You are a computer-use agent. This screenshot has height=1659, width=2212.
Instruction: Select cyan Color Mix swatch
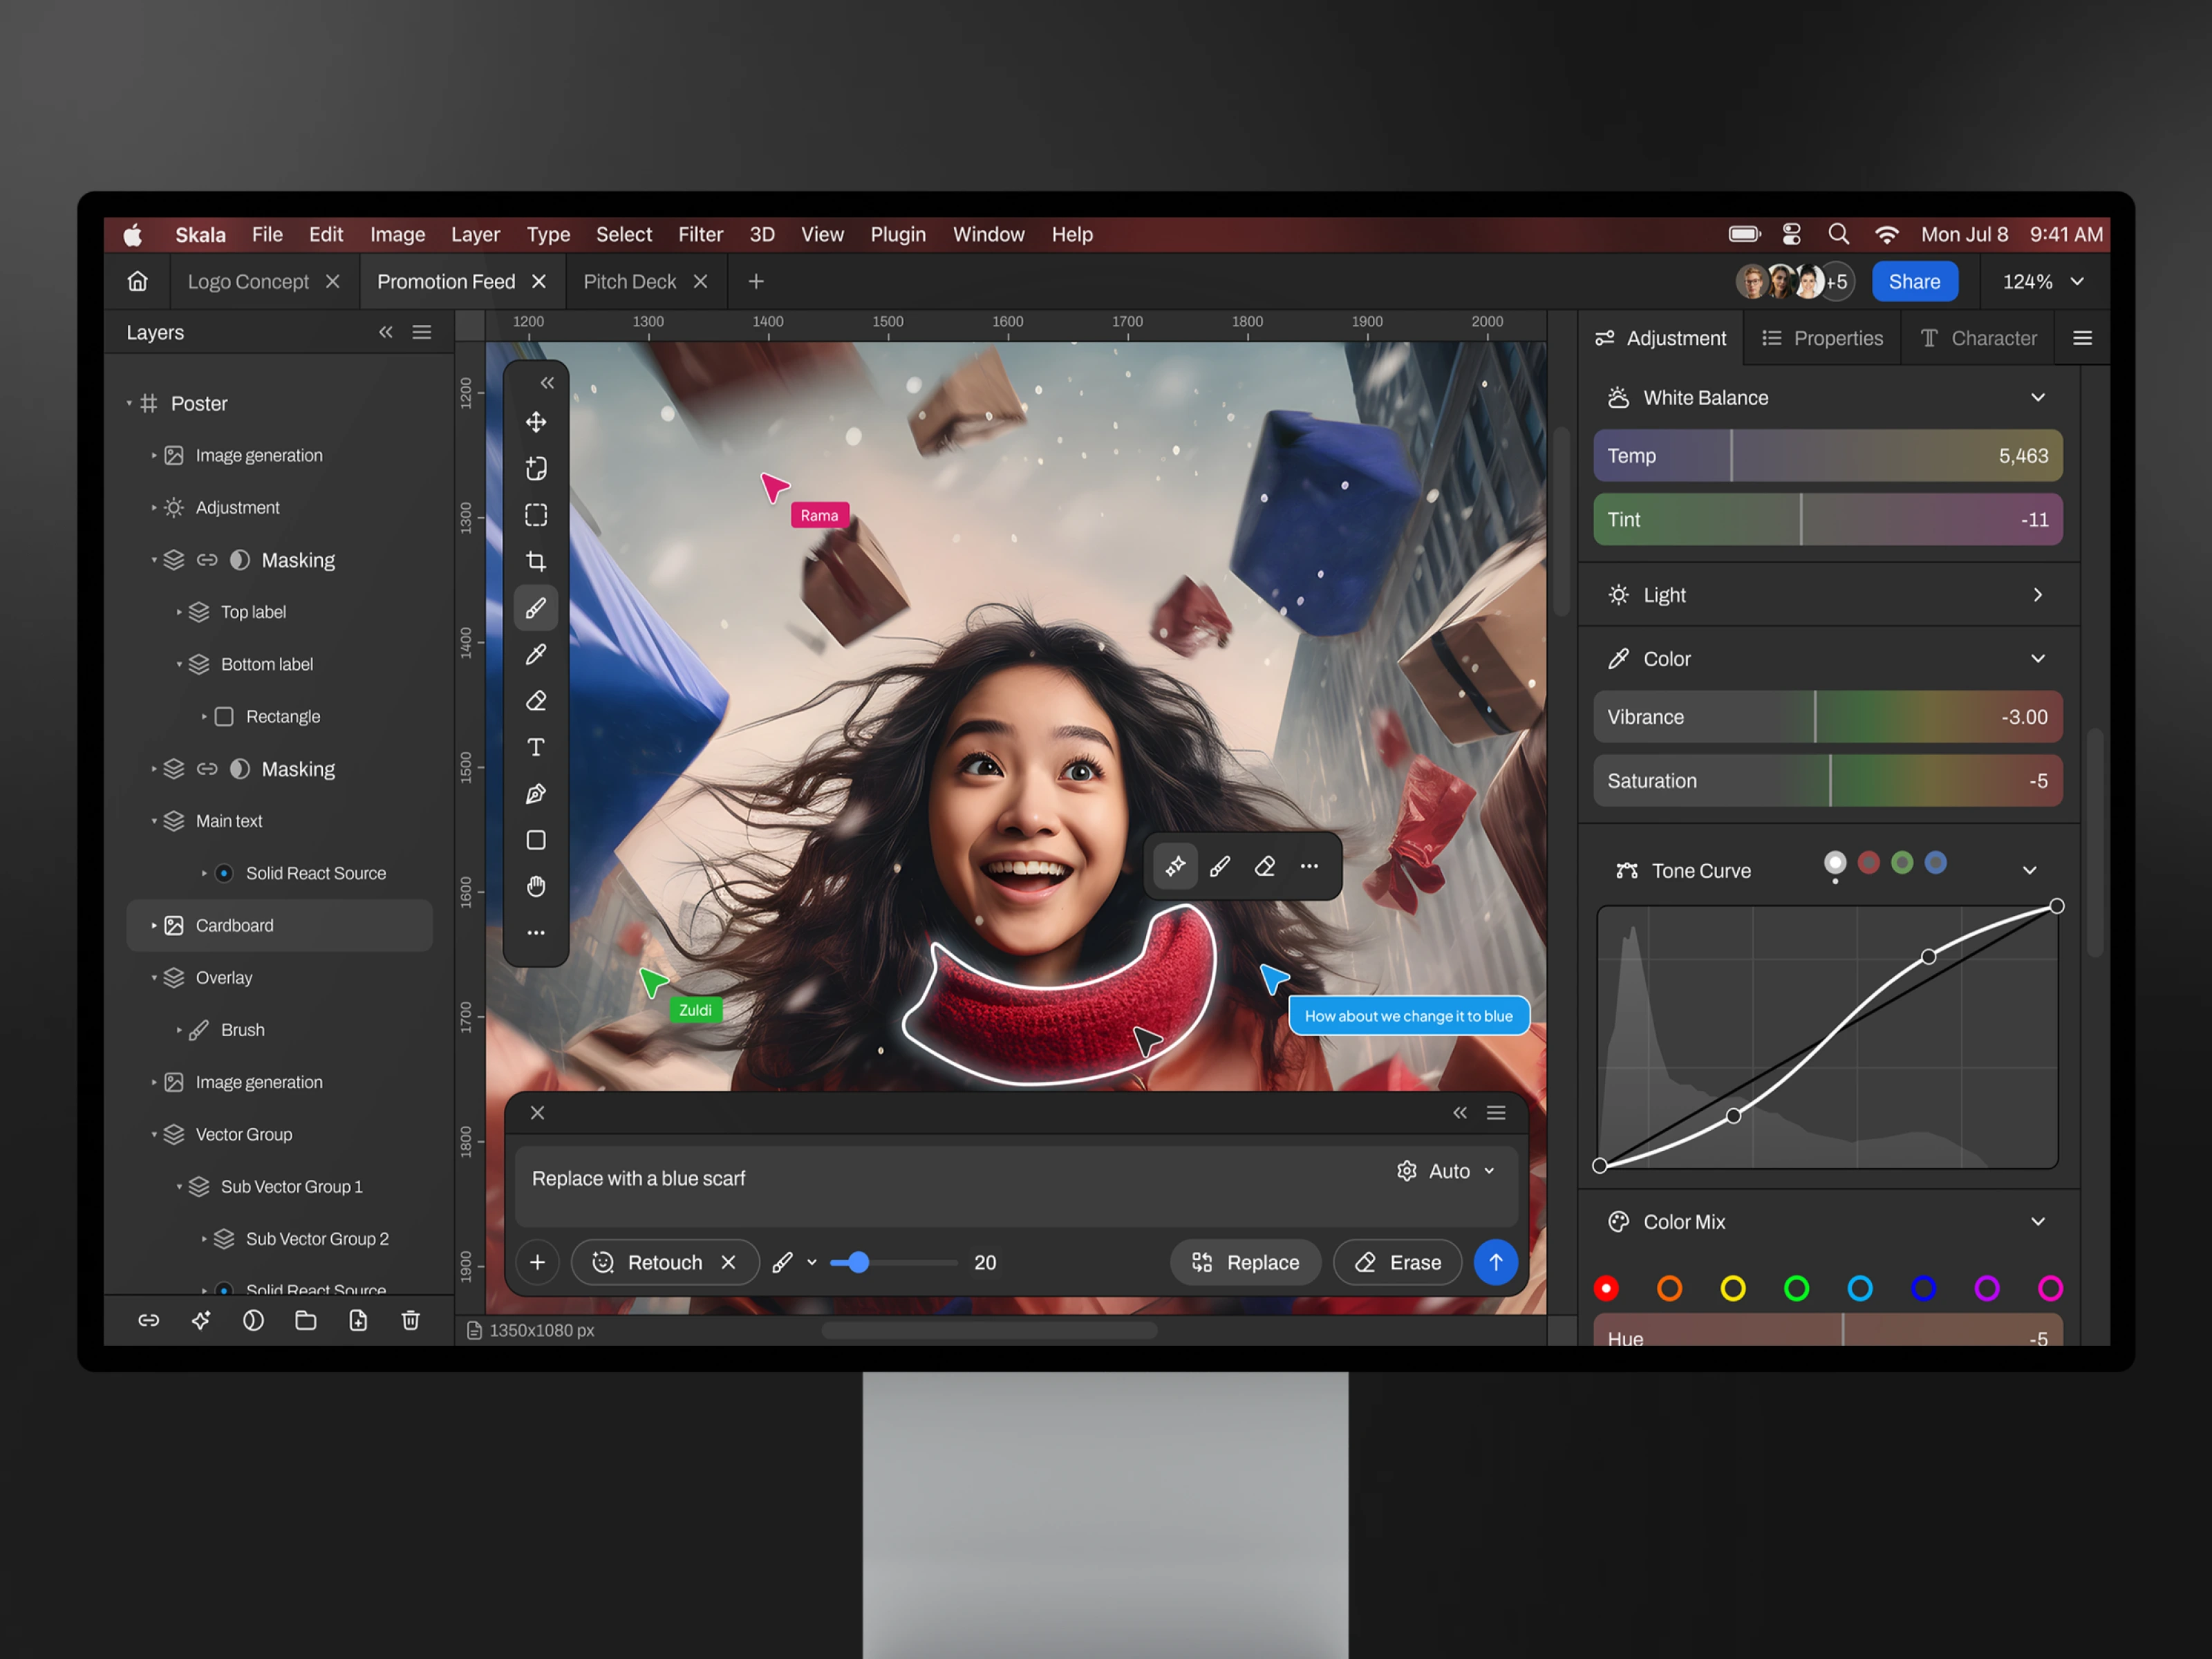(x=1860, y=1288)
